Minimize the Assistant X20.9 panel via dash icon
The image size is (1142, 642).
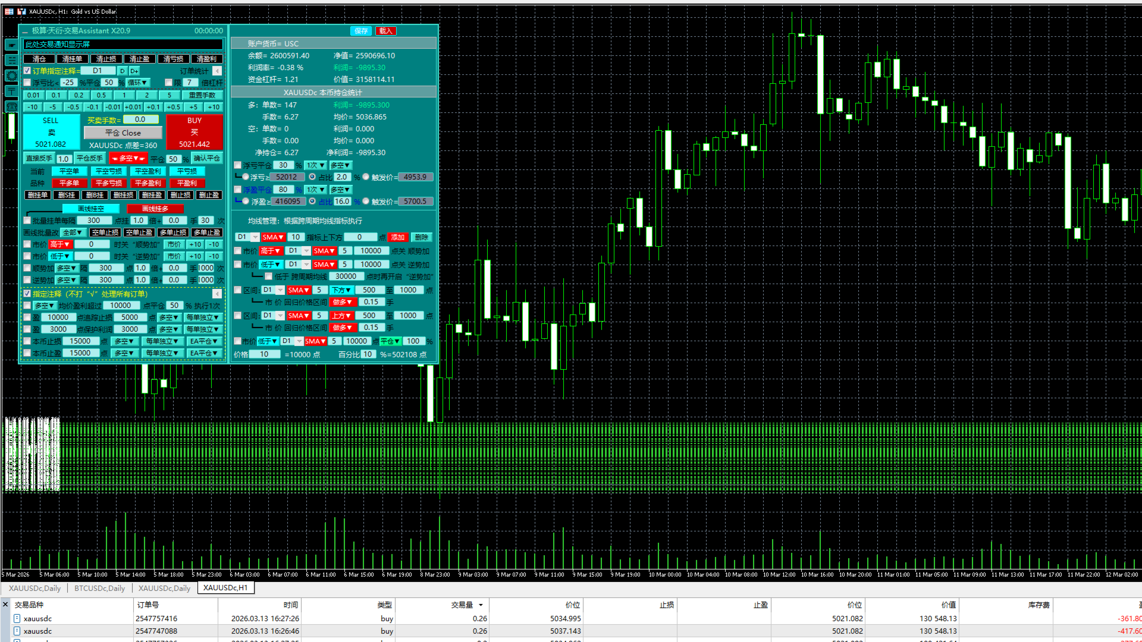(25, 32)
